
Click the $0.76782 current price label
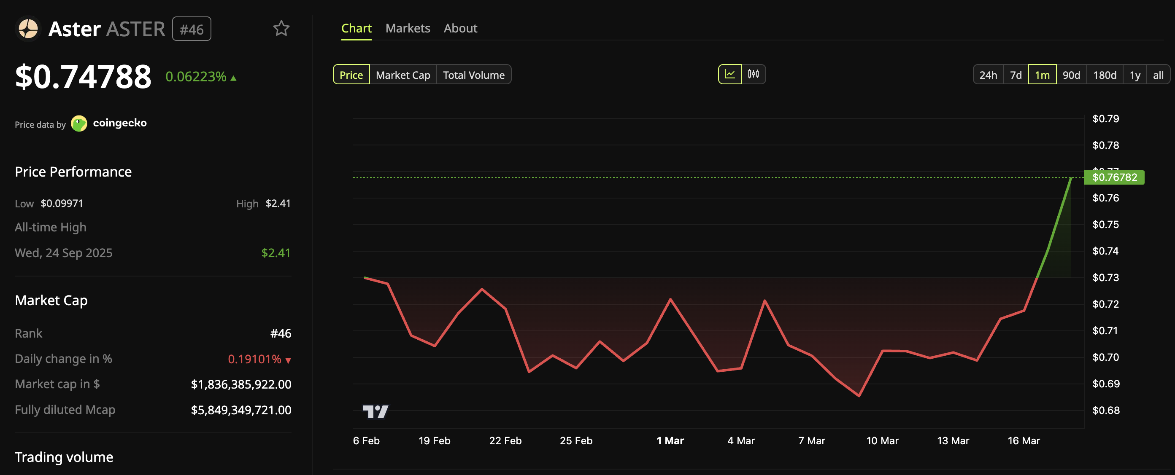click(x=1114, y=177)
